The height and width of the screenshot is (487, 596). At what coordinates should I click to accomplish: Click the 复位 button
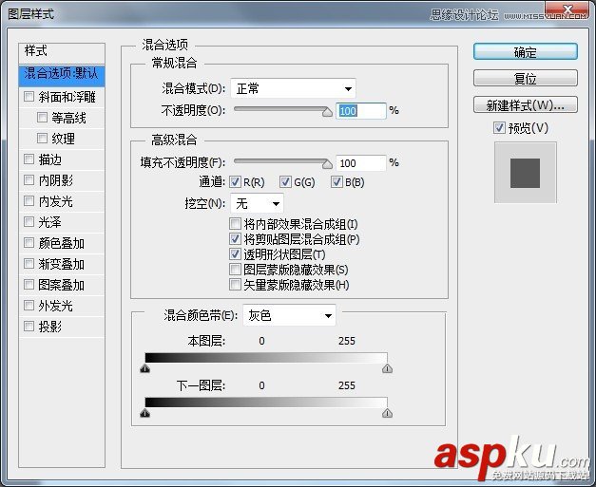point(526,78)
